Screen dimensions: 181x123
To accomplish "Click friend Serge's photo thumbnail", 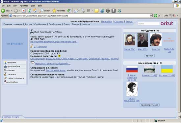I will click(x=130, y=40).
